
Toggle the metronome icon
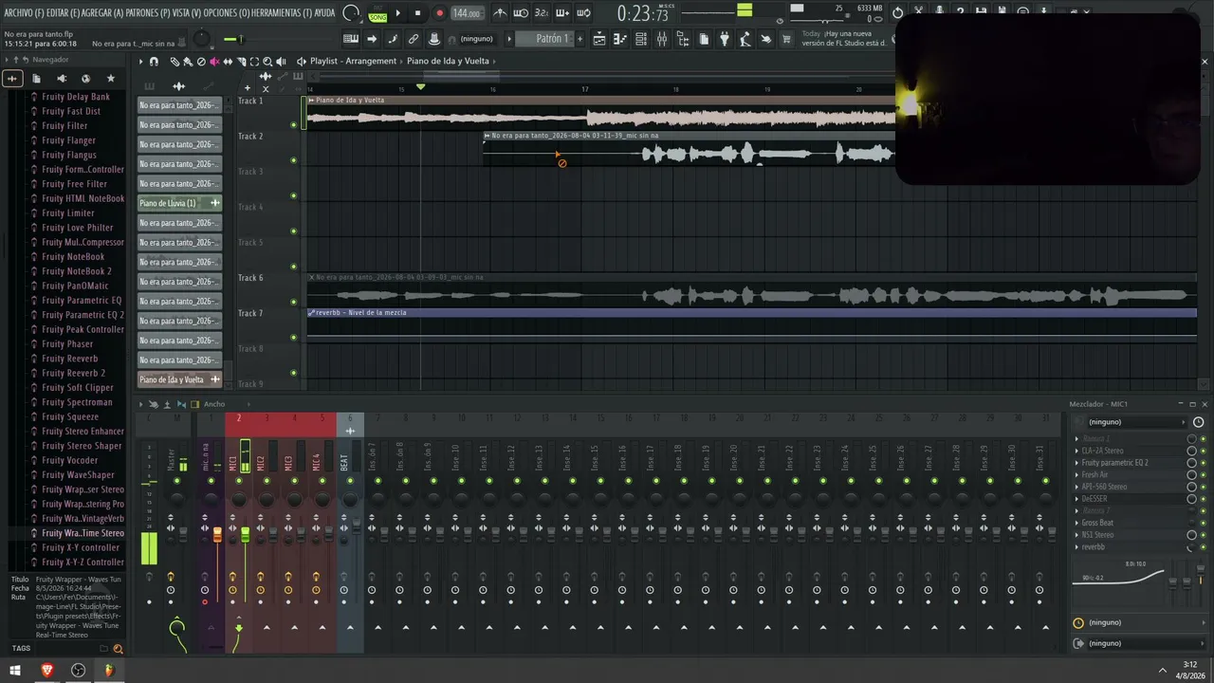[x=500, y=13]
